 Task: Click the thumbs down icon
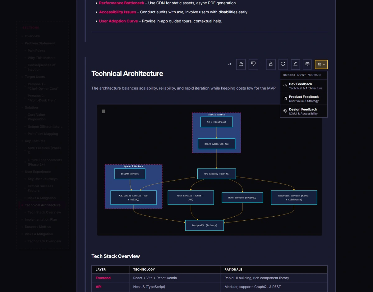[253, 64]
